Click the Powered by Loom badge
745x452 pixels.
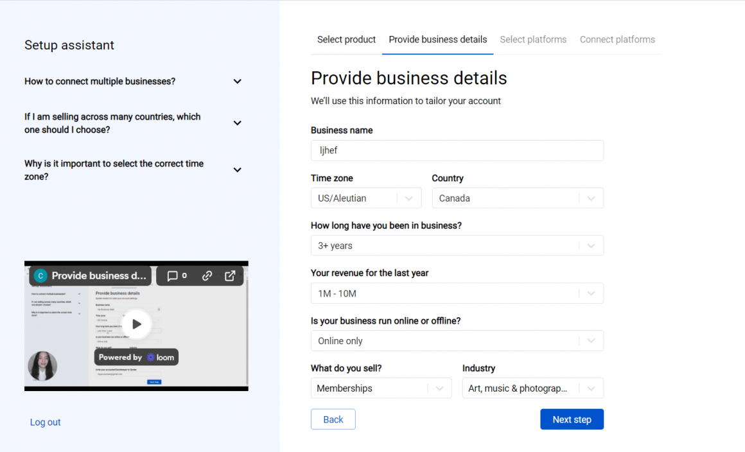point(136,356)
